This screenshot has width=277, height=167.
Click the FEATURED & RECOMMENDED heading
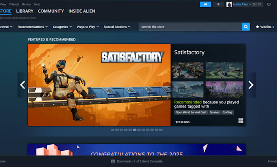point(52,40)
